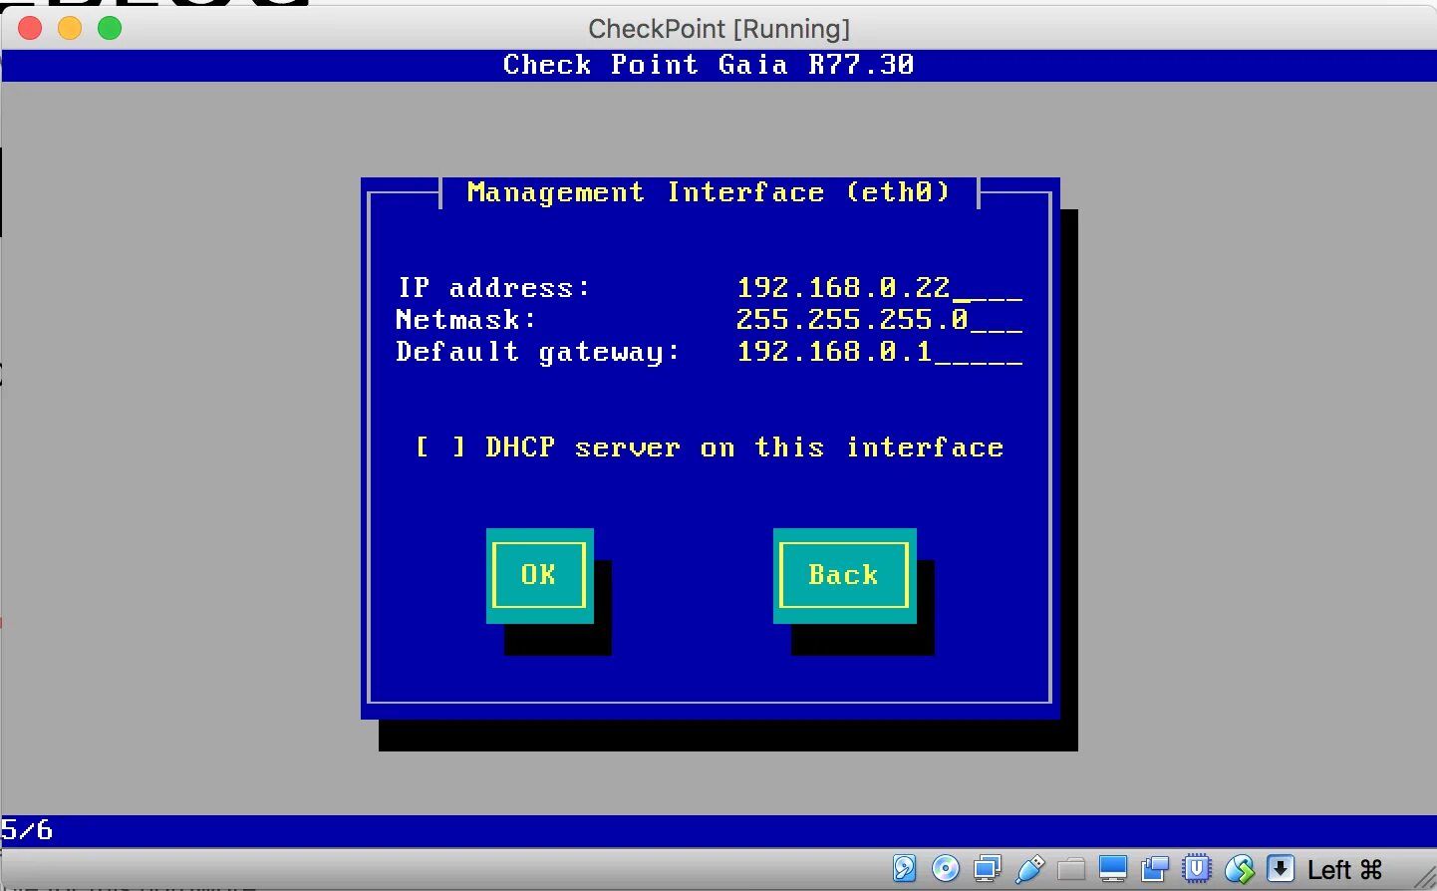1437x891 pixels.
Task: Click the green full-screen window button
Action: click(x=110, y=28)
